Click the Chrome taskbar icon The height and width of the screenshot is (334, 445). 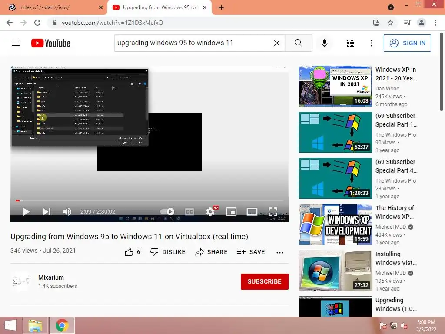[x=62, y=325]
